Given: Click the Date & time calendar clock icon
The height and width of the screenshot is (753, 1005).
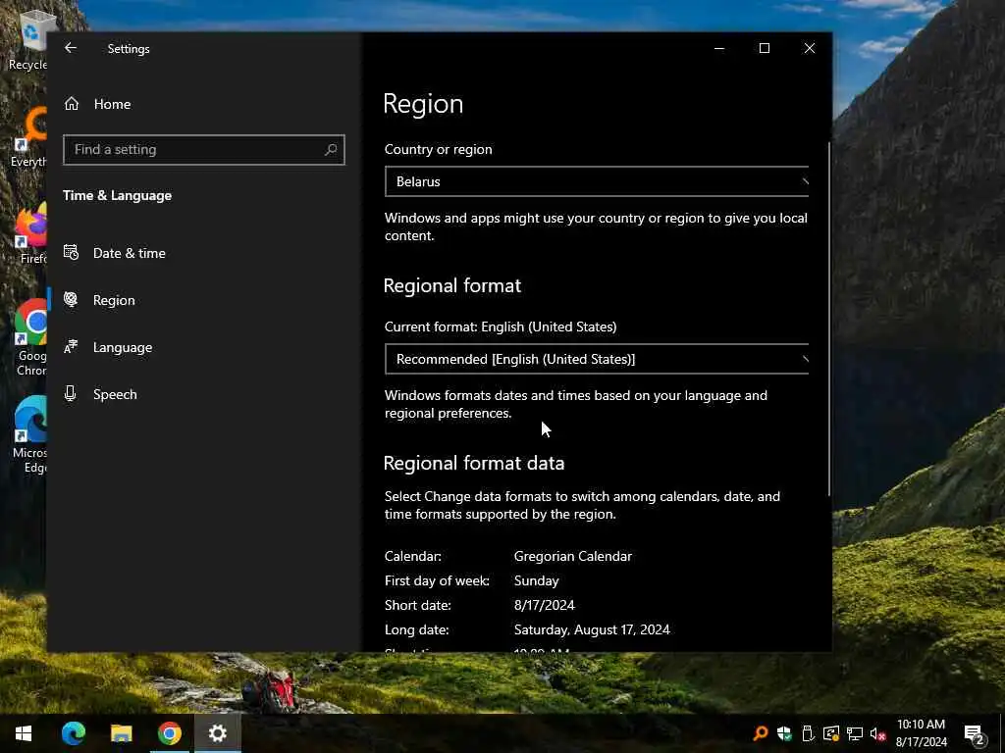Looking at the screenshot, I should click(71, 252).
